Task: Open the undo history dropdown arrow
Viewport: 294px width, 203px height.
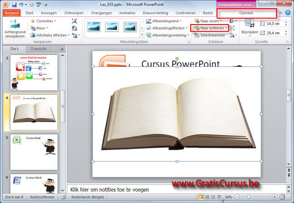Action: (x=26, y=5)
